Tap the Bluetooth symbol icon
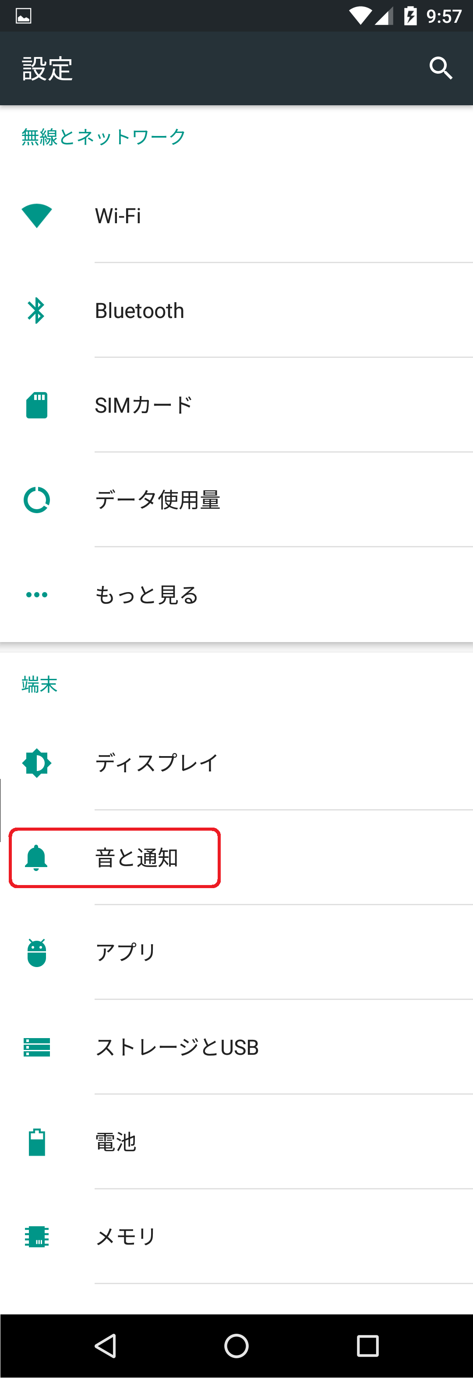This screenshot has height=1378, width=473. [36, 310]
